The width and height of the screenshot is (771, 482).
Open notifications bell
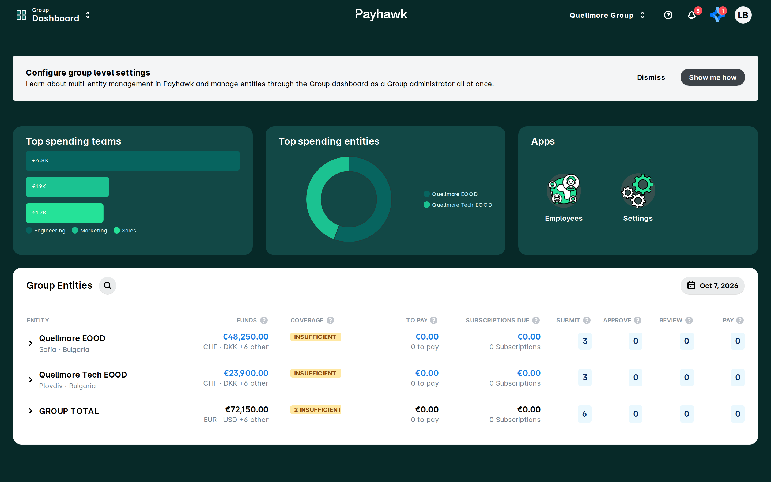pos(692,15)
